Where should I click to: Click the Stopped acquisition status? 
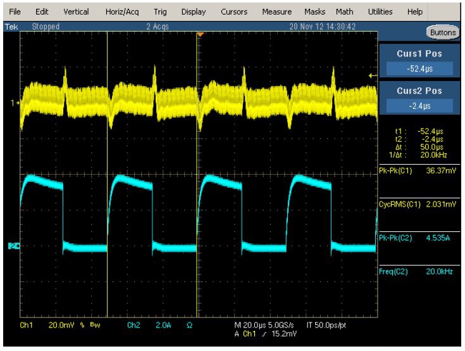[46, 27]
